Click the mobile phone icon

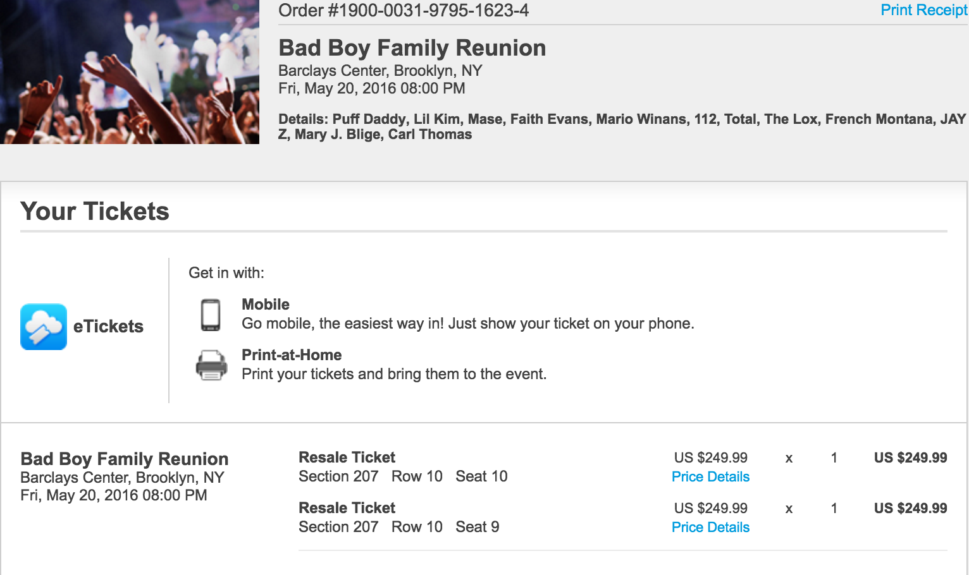(211, 315)
